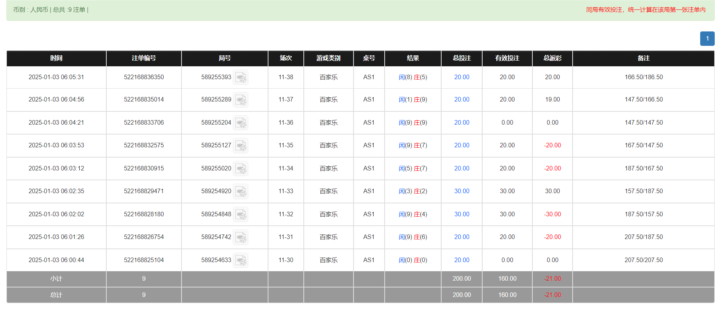Click replay icon beside round 589255204

point(240,123)
